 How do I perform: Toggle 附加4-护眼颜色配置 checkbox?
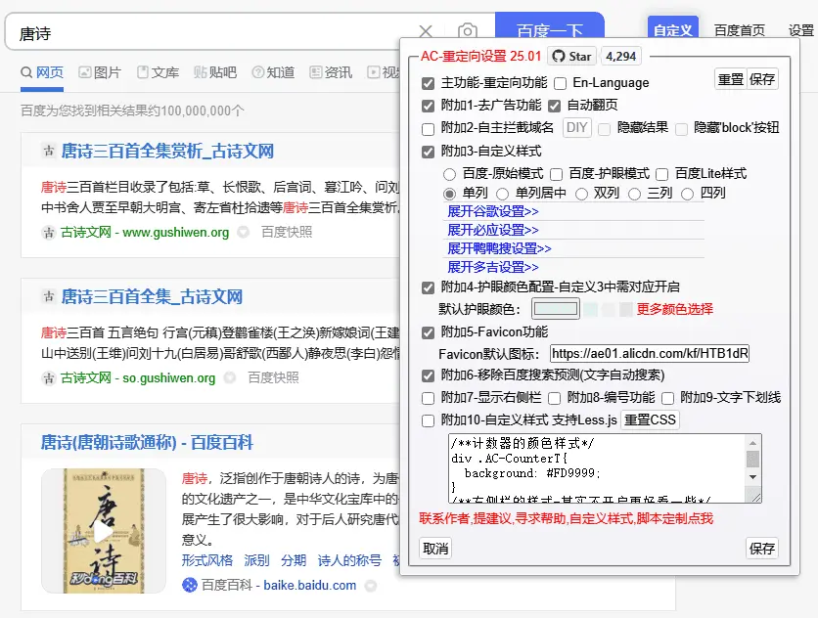click(428, 287)
